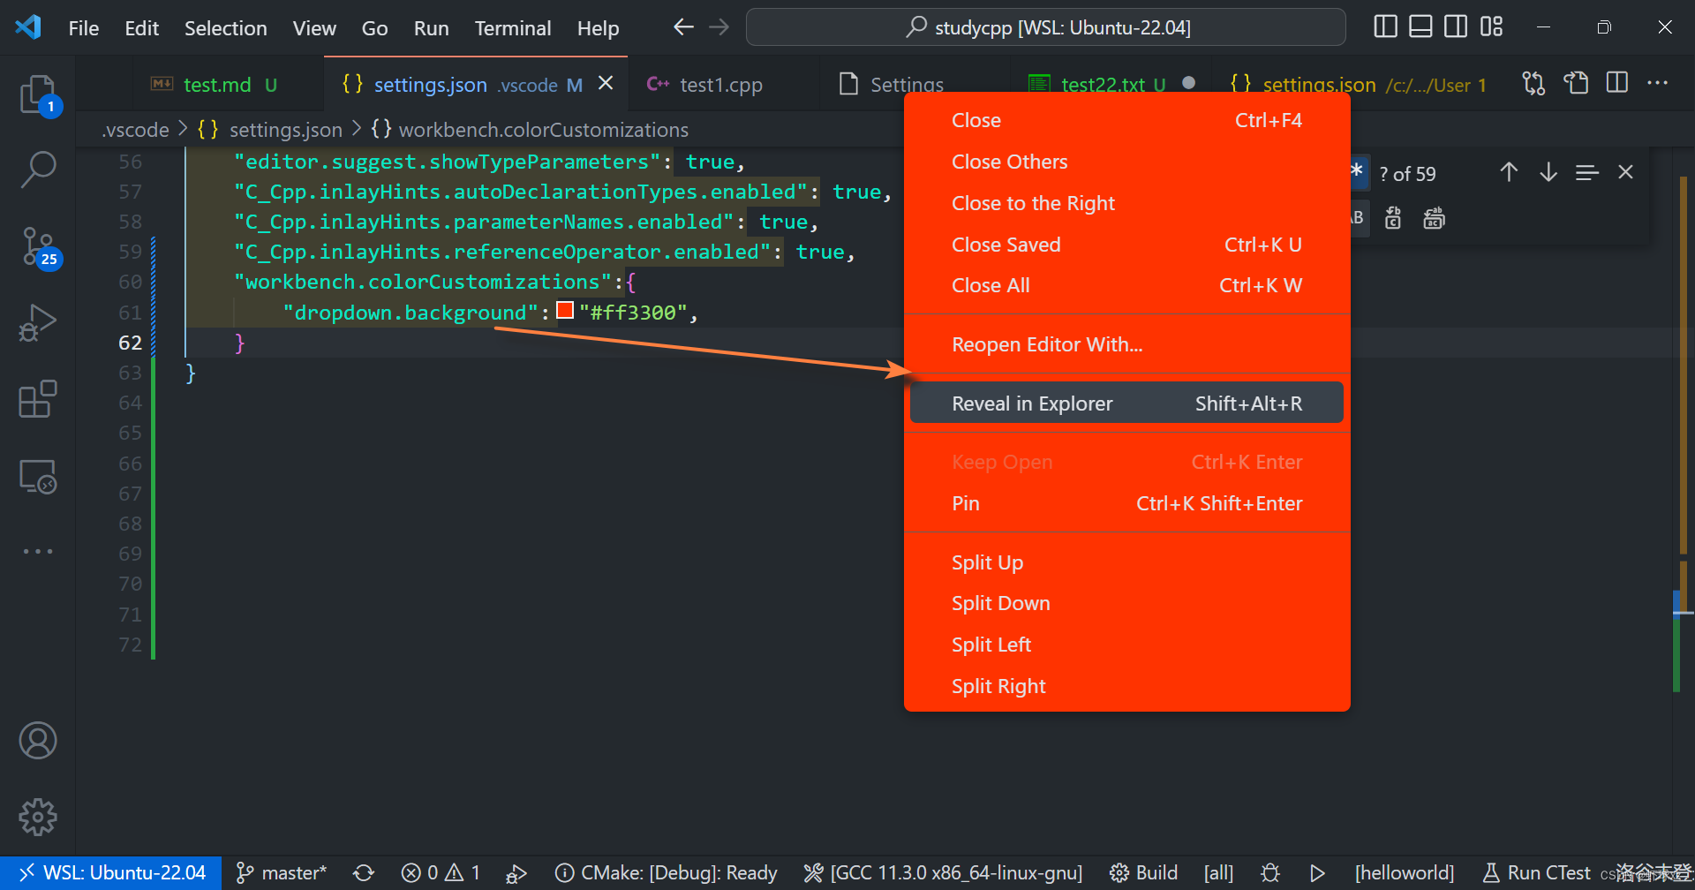The height and width of the screenshot is (890, 1695).
Task: Open the errors and warnings problems indicator
Action: [x=441, y=873]
